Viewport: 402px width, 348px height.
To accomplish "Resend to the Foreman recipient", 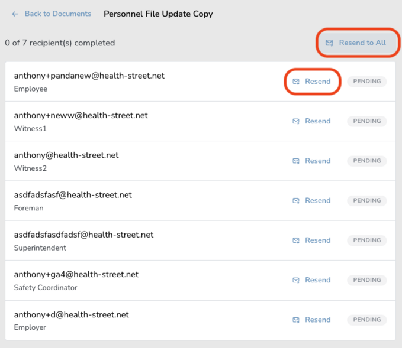I will [x=312, y=200].
